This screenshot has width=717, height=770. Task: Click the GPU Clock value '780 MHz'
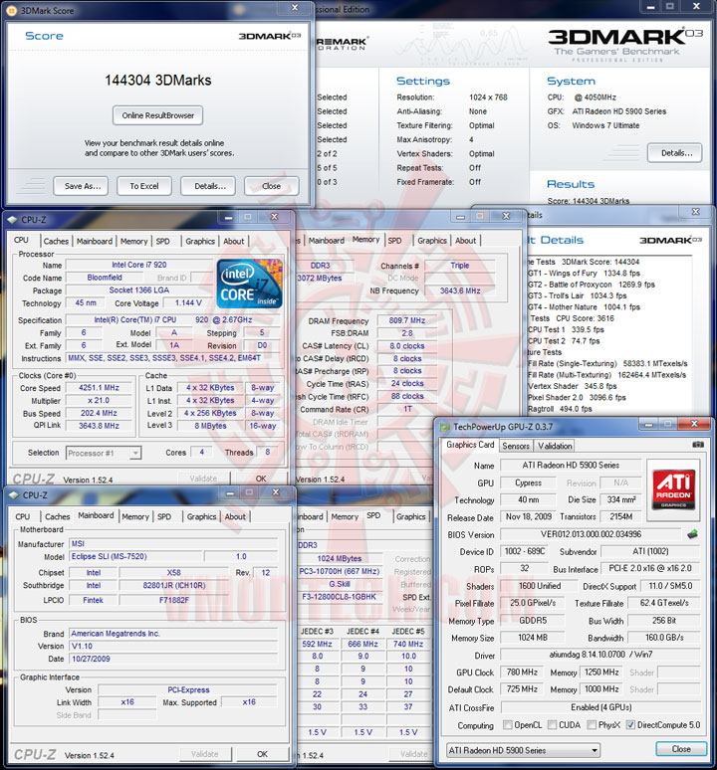point(522,672)
